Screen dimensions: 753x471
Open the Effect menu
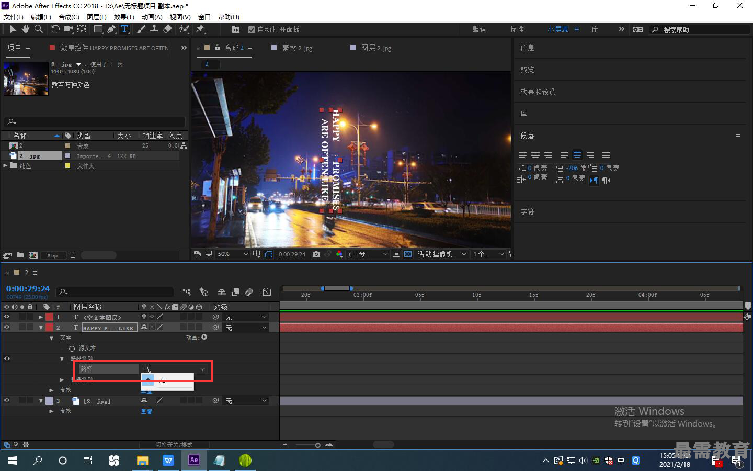coord(124,17)
